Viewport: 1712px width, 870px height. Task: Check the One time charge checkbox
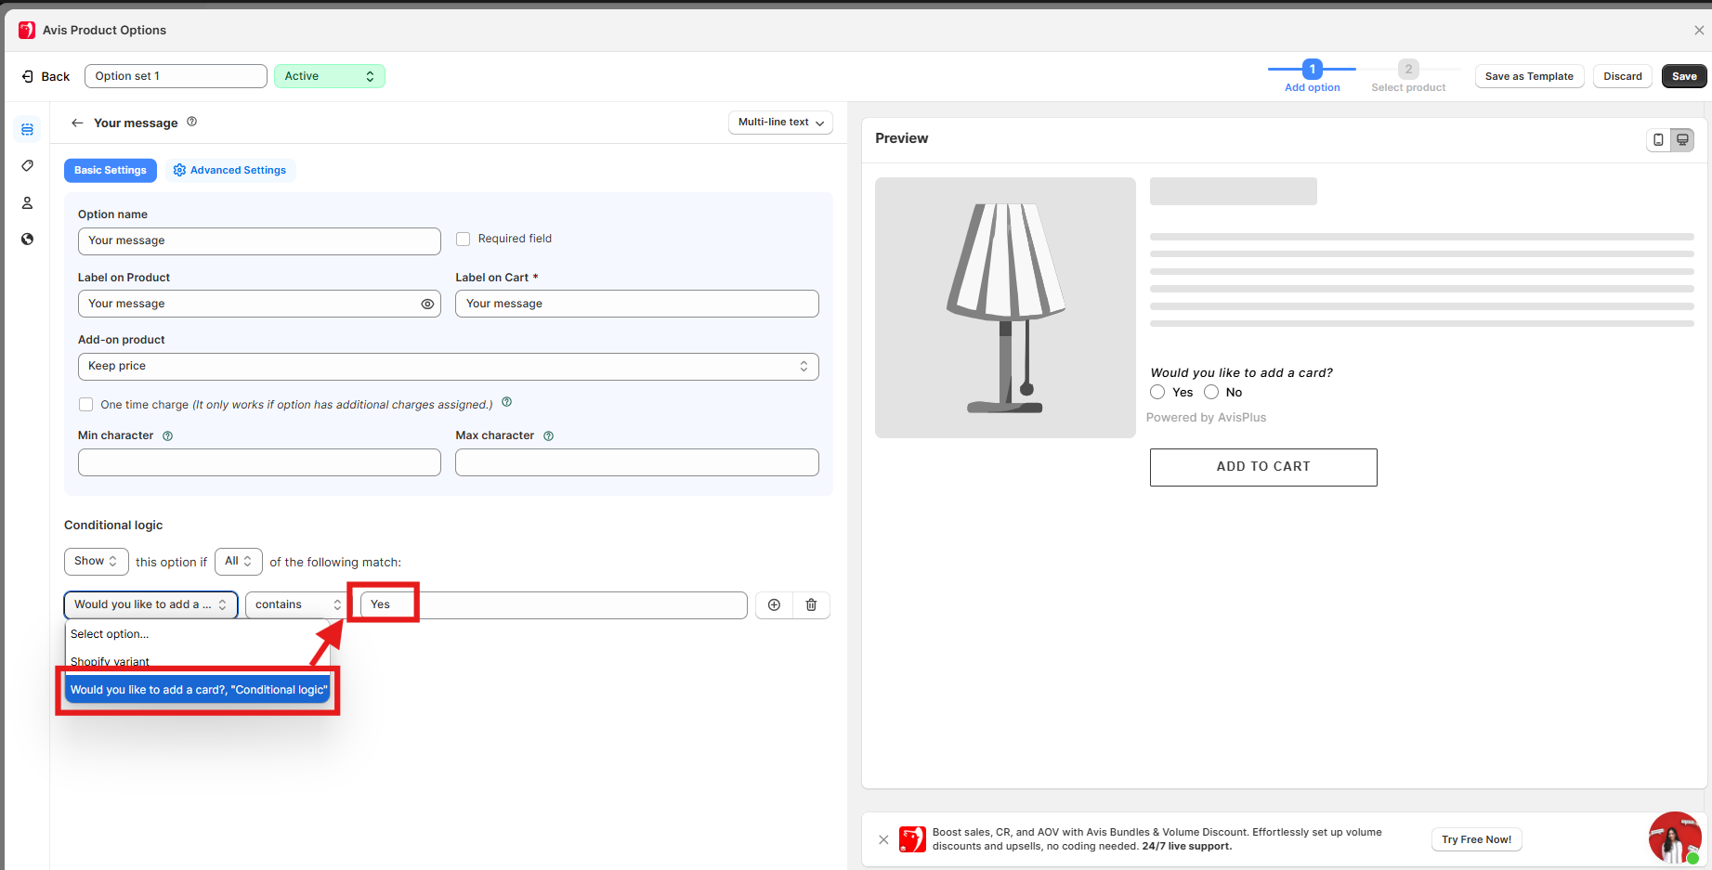86,405
